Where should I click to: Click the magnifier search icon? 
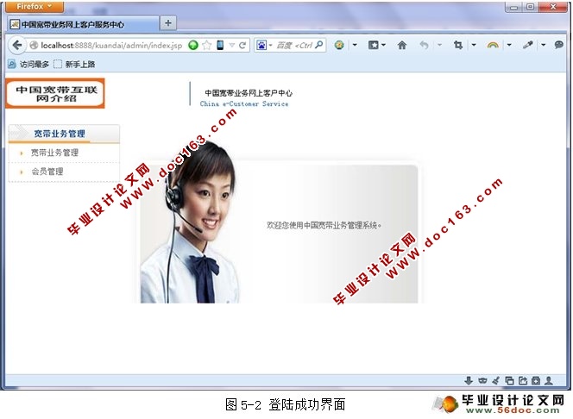tap(319, 45)
